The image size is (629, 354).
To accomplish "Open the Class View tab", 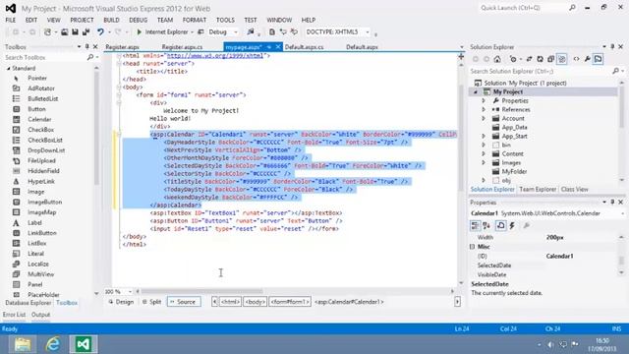I will [x=574, y=189].
